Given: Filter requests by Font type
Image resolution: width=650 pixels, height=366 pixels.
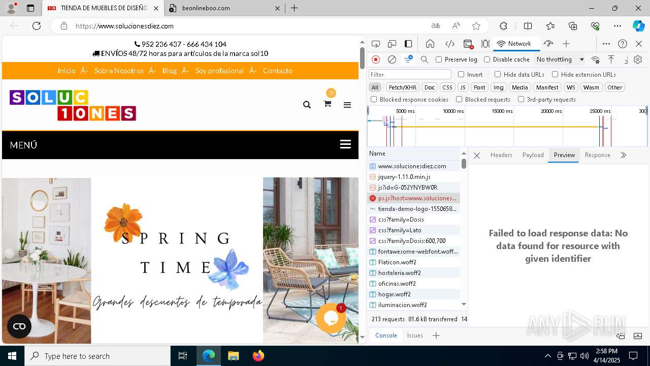Looking at the screenshot, I should pyautogui.click(x=479, y=87).
